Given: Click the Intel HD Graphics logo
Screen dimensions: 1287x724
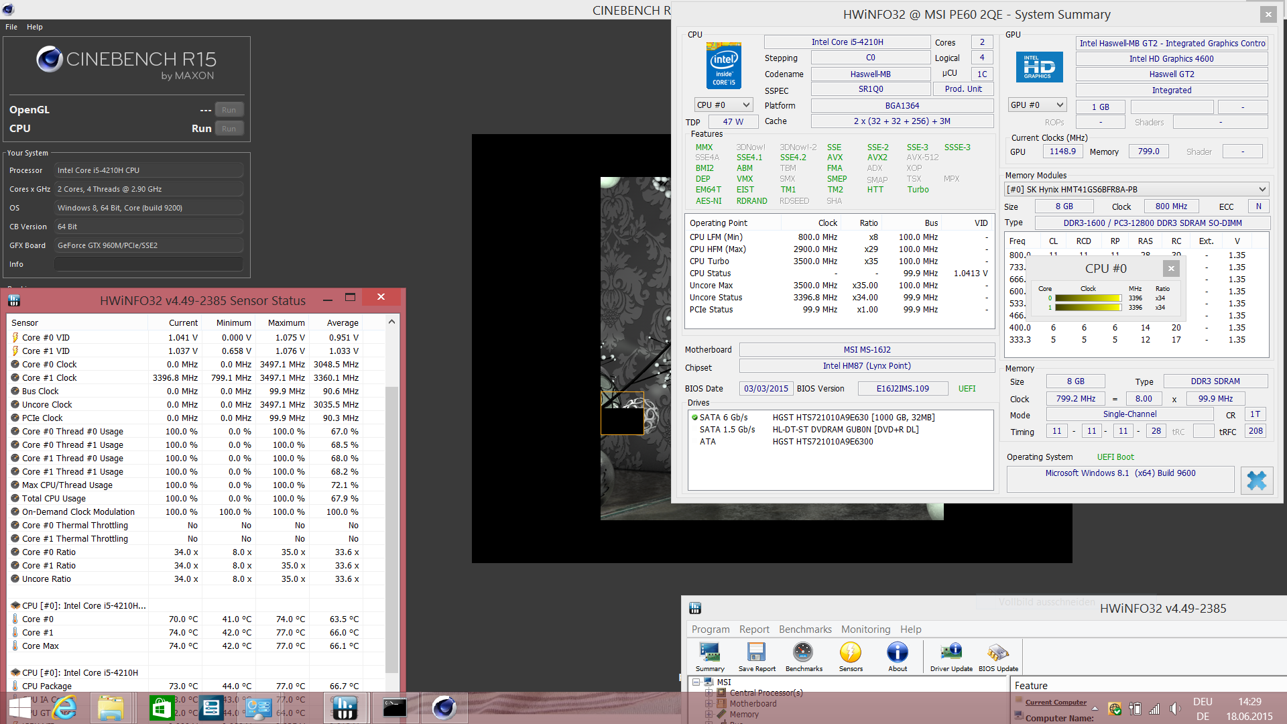Looking at the screenshot, I should pos(1040,67).
